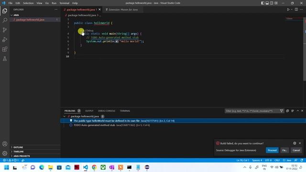Toggle secondary side bar layout icon
The height and width of the screenshot is (172, 306).
coord(272,3)
